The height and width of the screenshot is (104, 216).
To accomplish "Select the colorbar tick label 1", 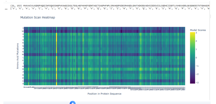I will coord(196,49).
